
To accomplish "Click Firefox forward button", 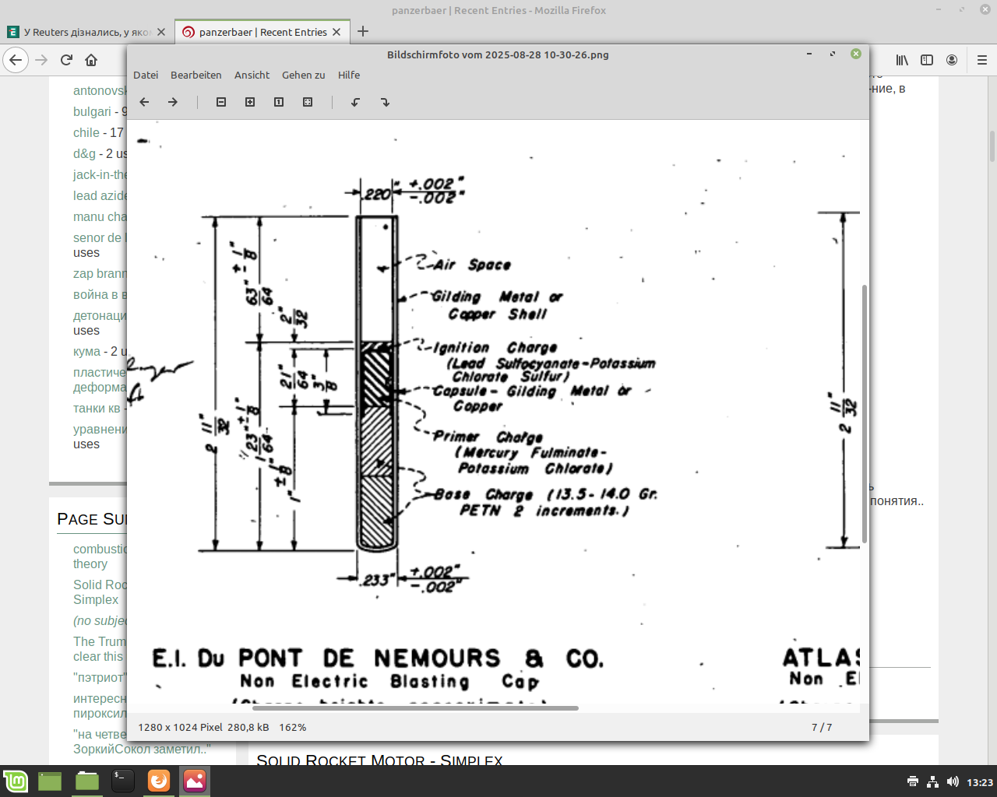I will coord(41,60).
